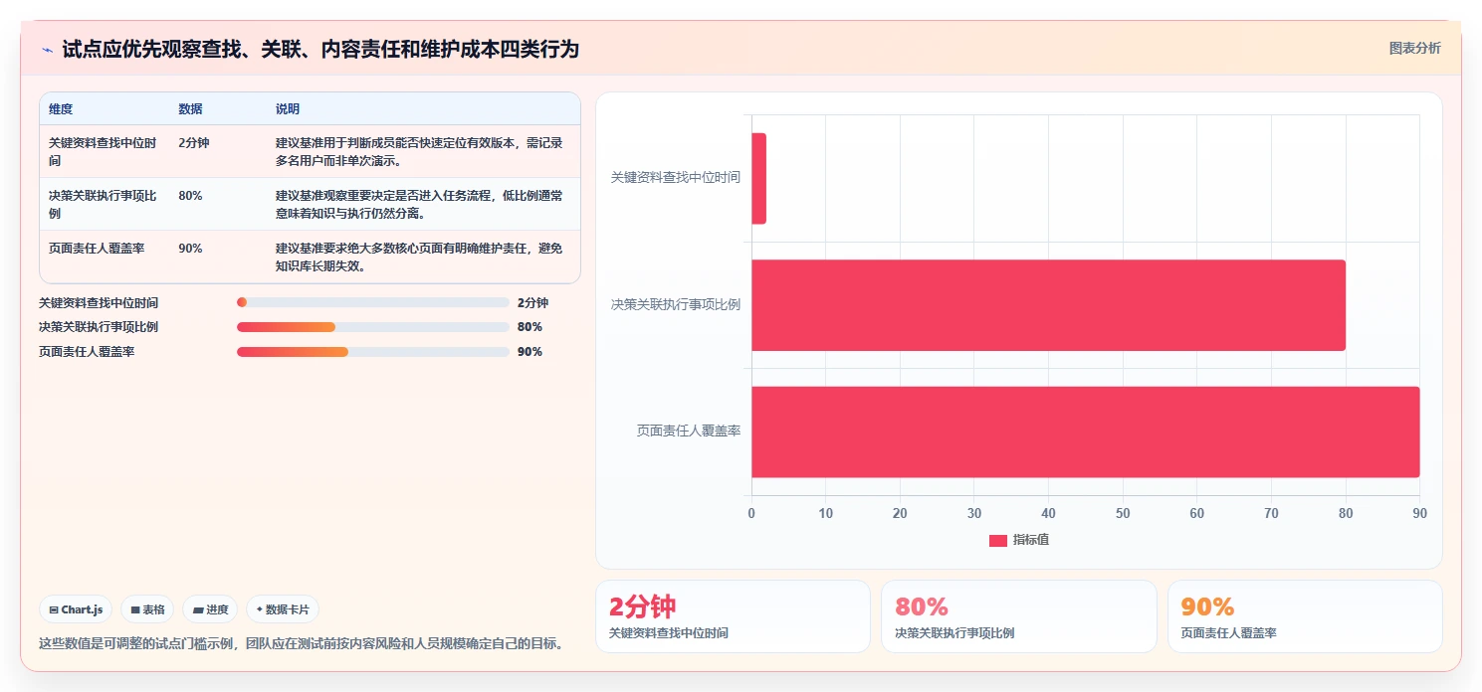The height and width of the screenshot is (692, 1482).
Task: Click the 页面责任人覆盖率 progress bar
Action: (373, 352)
